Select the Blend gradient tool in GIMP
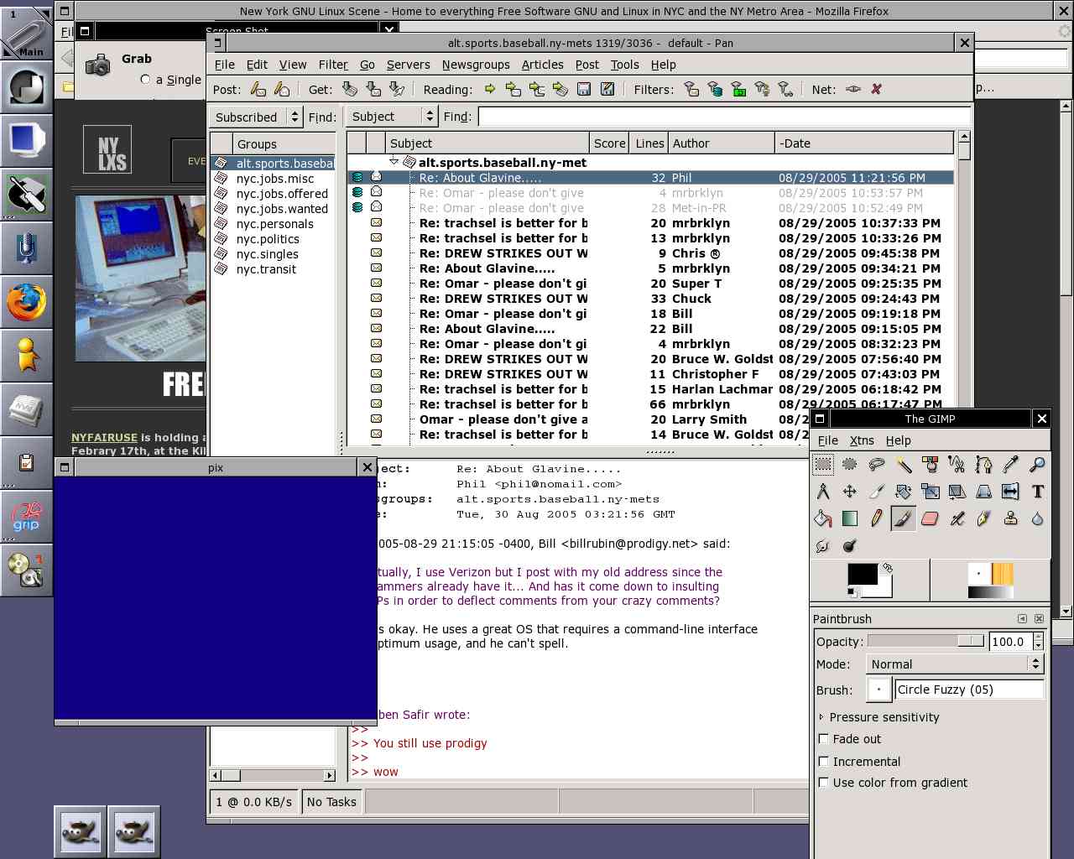The height and width of the screenshot is (859, 1074). tap(850, 518)
